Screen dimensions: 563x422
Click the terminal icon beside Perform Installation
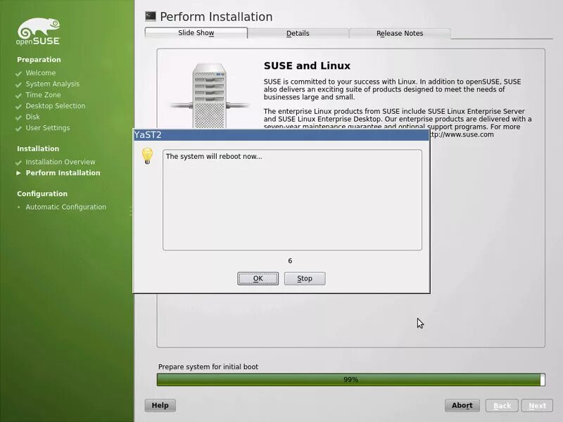(x=151, y=16)
